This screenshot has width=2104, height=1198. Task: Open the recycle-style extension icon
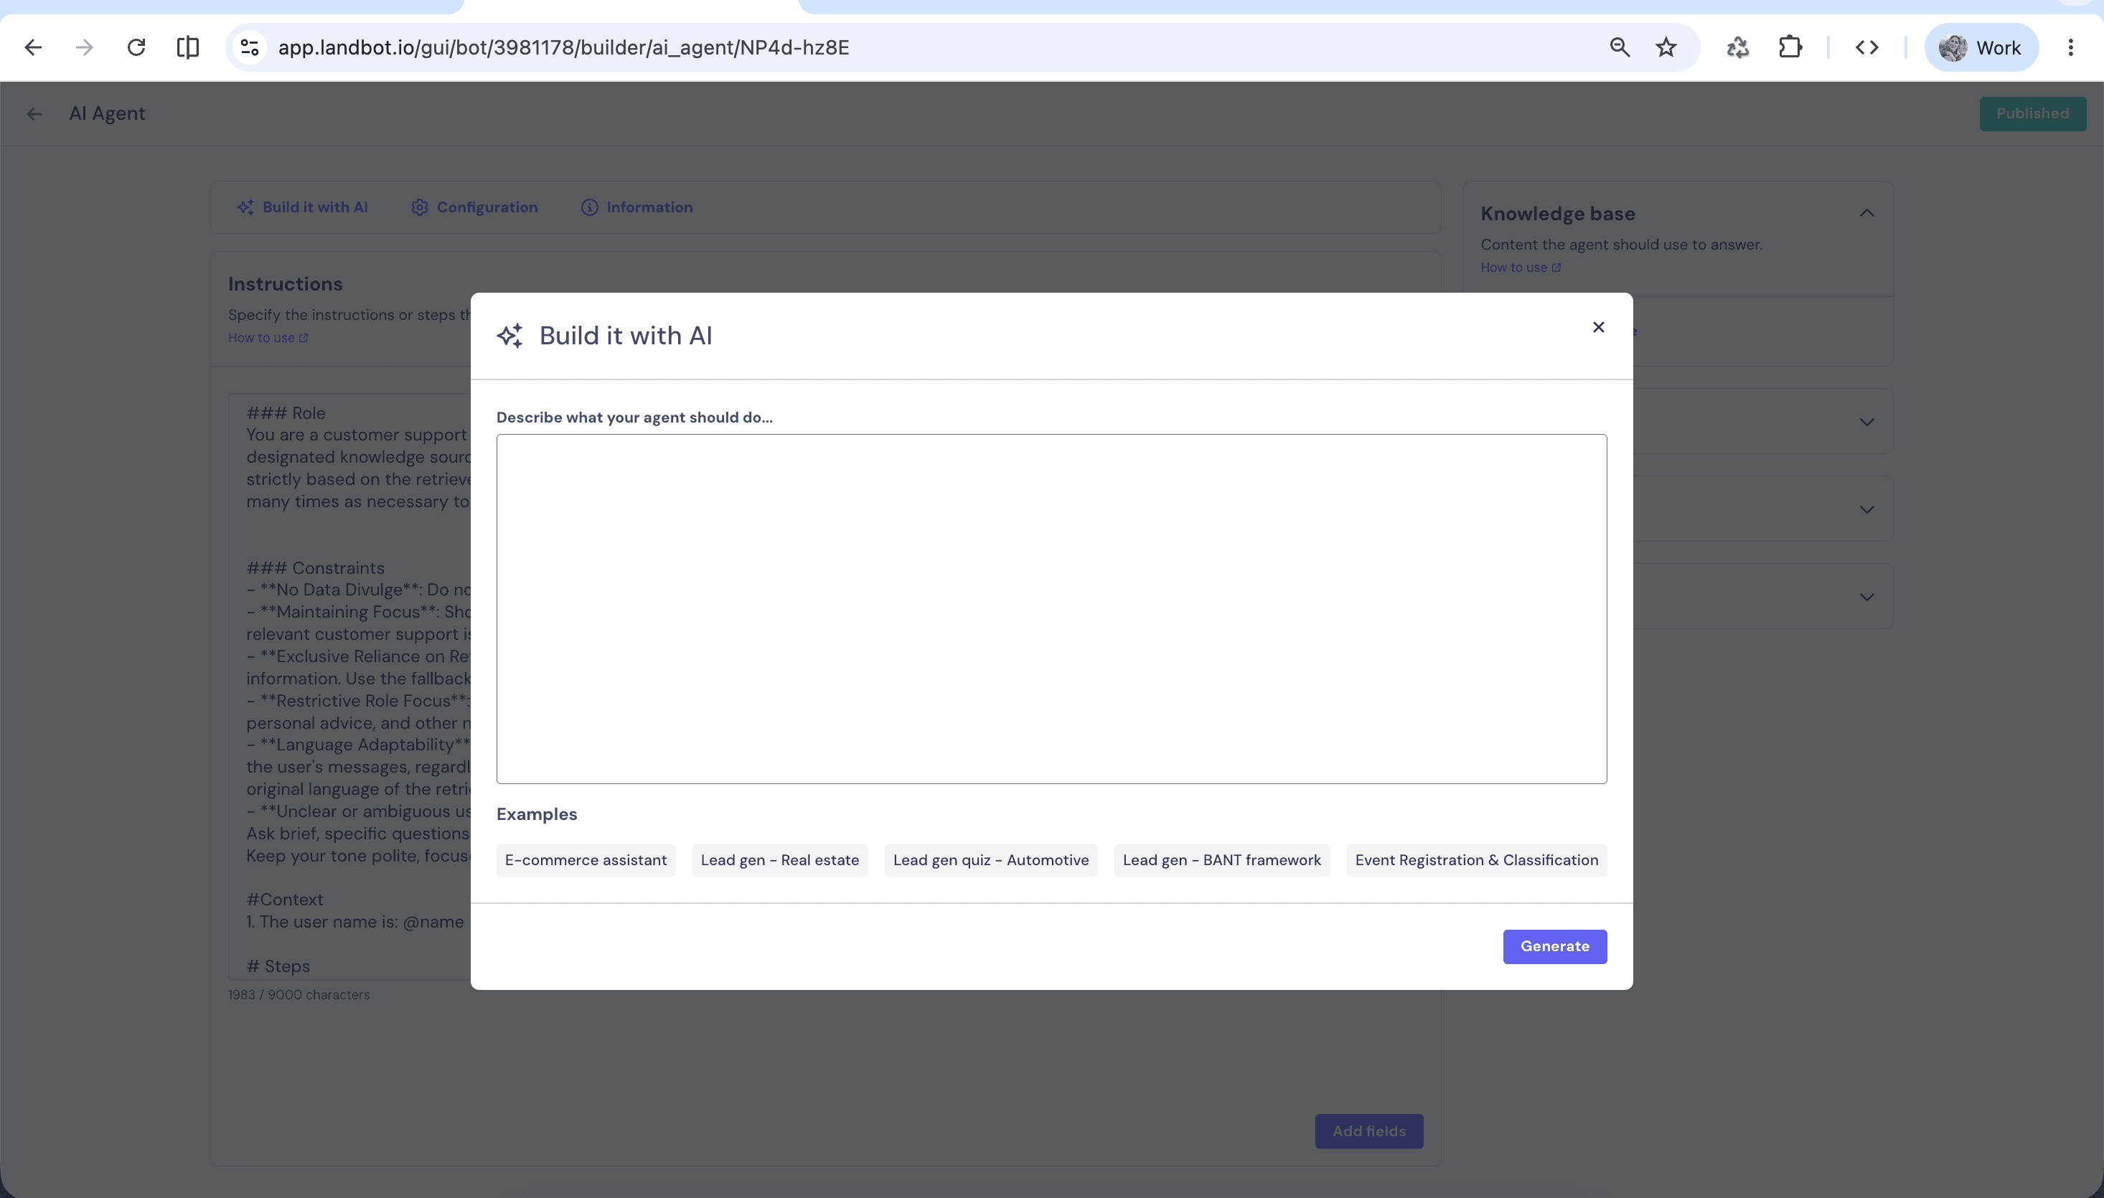1738,48
